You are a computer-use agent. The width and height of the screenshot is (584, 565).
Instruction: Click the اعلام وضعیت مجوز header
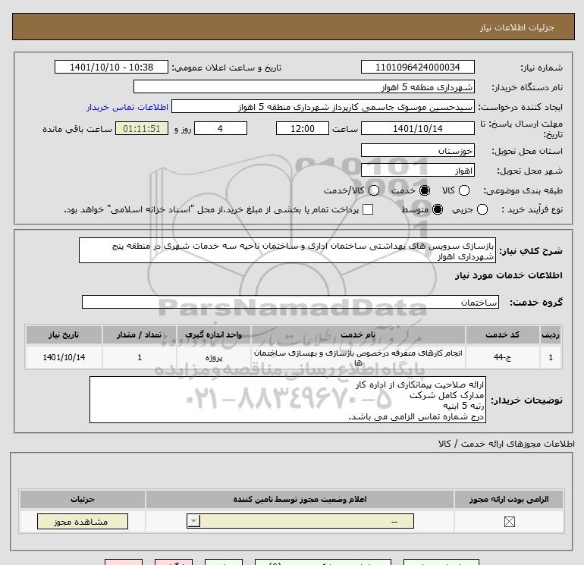(x=300, y=499)
